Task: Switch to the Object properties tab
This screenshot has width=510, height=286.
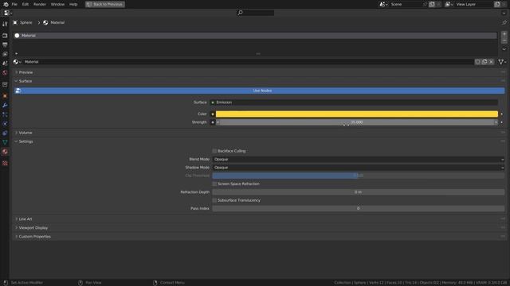Action: [x=5, y=96]
